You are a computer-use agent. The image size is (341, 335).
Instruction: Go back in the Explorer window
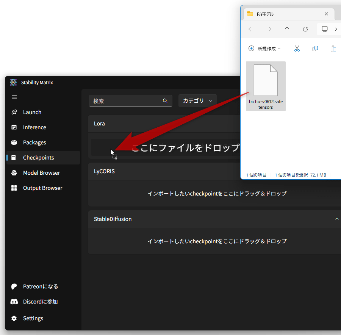click(x=251, y=29)
